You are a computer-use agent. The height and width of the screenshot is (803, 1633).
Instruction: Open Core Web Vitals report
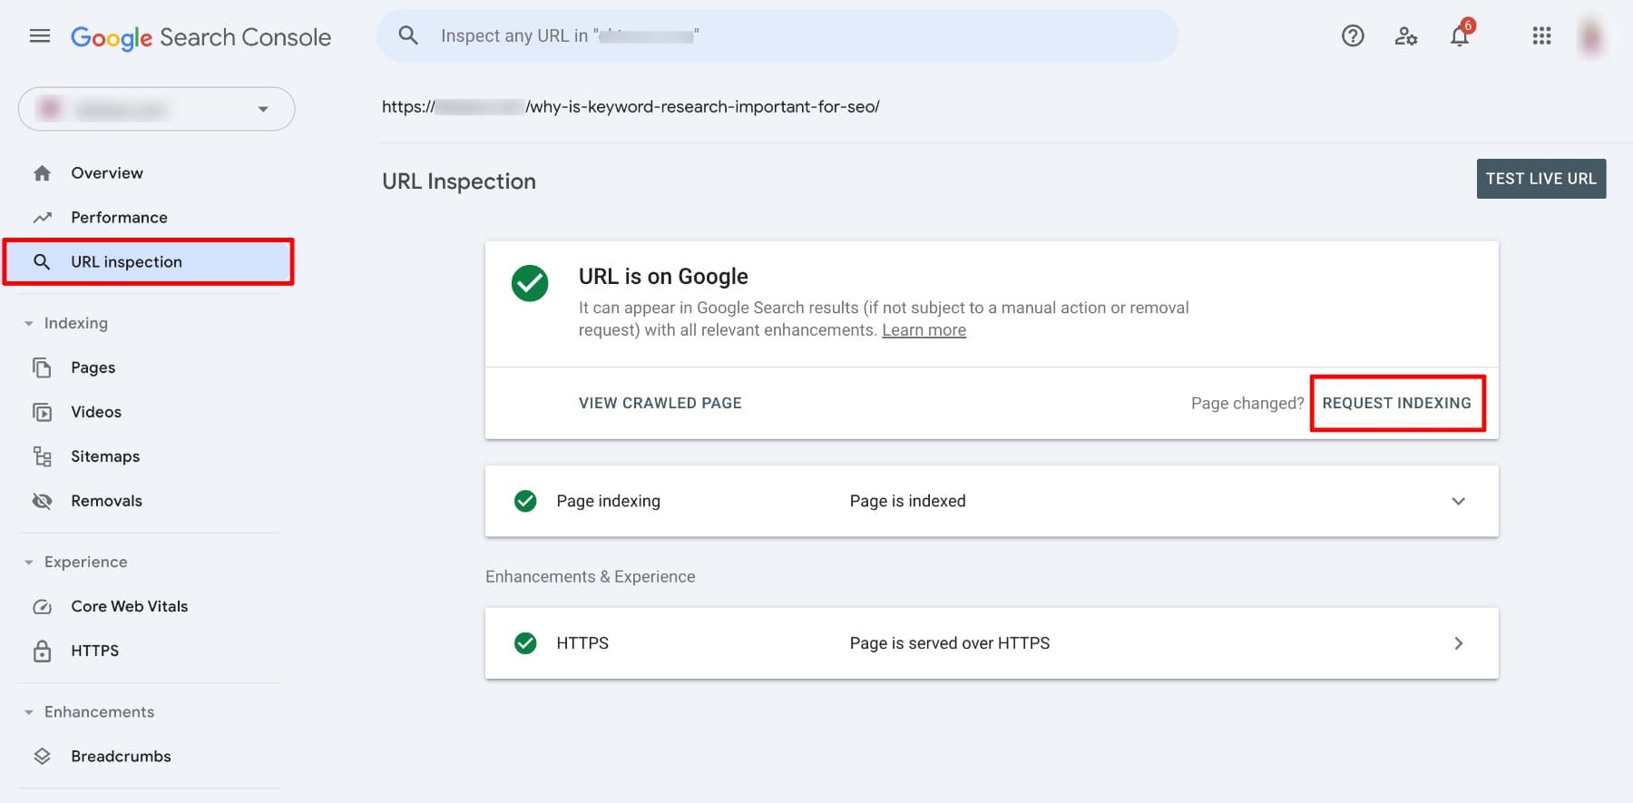click(130, 607)
